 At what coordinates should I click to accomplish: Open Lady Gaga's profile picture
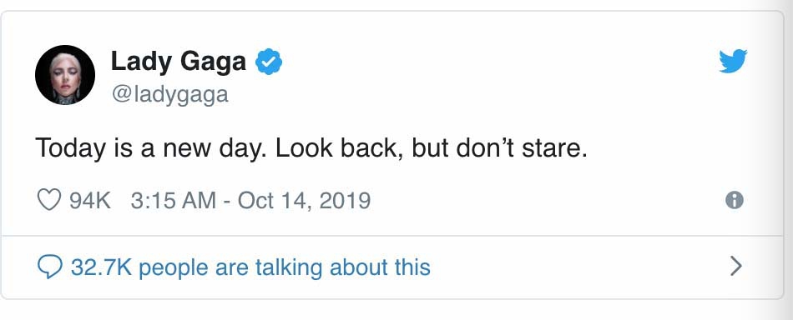65,75
